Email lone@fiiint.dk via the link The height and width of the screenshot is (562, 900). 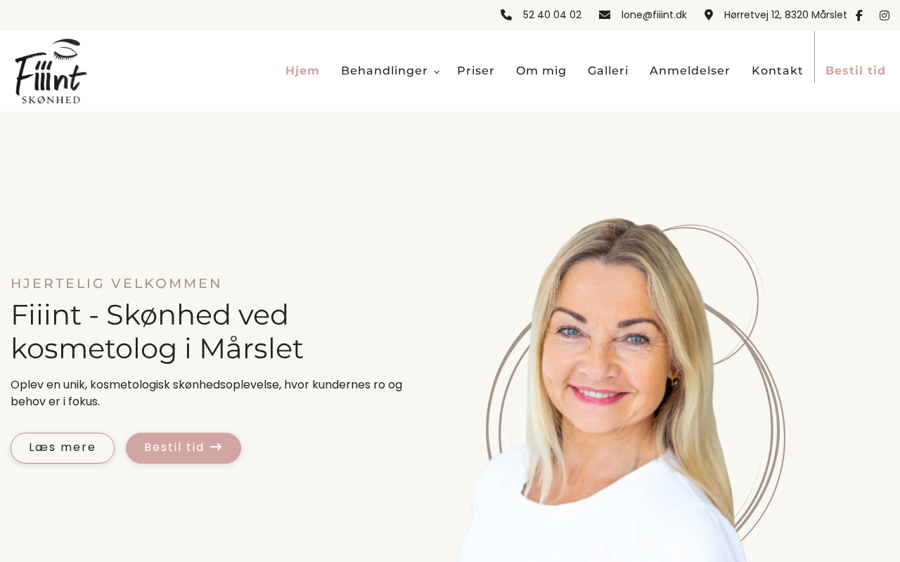coord(654,15)
